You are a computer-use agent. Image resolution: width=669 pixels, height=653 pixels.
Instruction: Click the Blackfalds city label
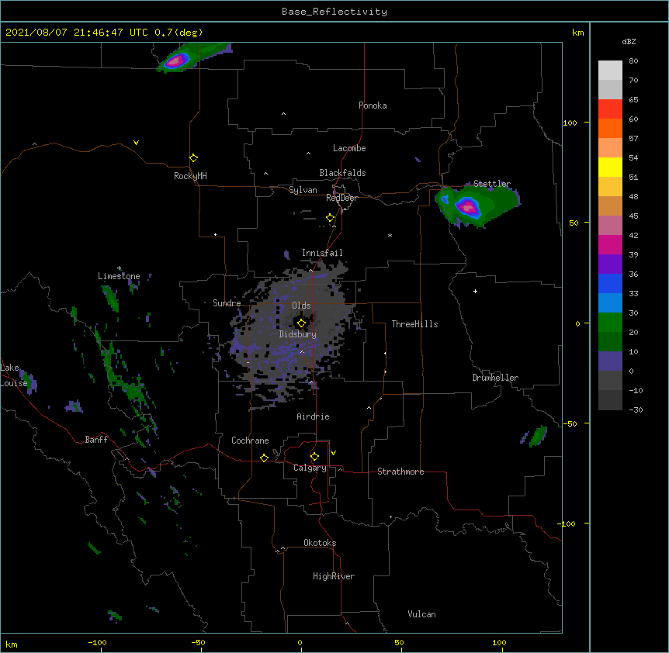click(x=342, y=173)
